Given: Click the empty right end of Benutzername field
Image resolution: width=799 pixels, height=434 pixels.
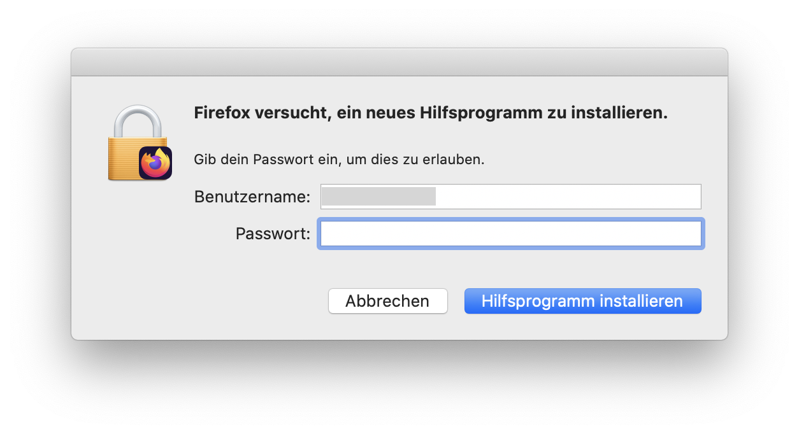Looking at the screenshot, I should 637,197.
